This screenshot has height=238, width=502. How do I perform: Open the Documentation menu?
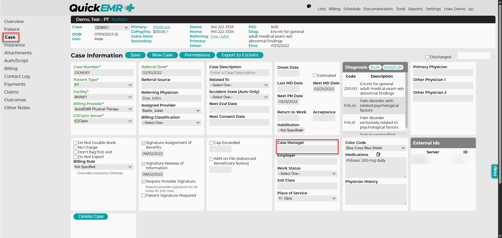(x=378, y=9)
